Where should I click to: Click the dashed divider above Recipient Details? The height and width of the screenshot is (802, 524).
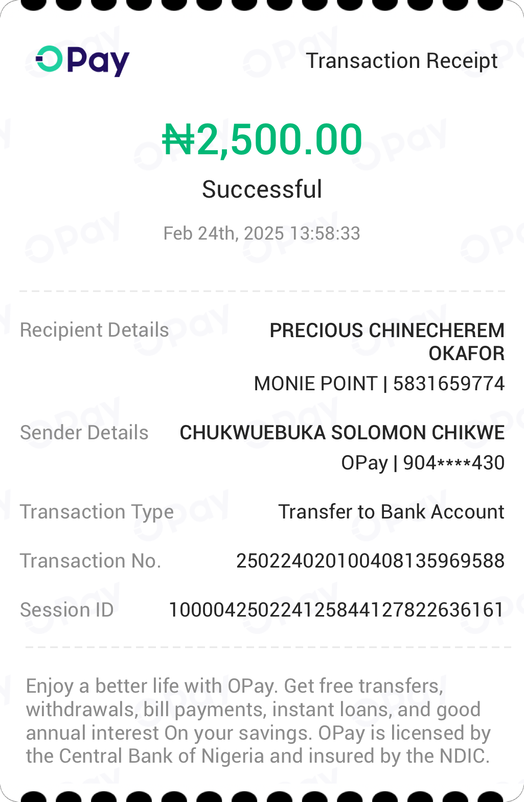tap(262, 291)
